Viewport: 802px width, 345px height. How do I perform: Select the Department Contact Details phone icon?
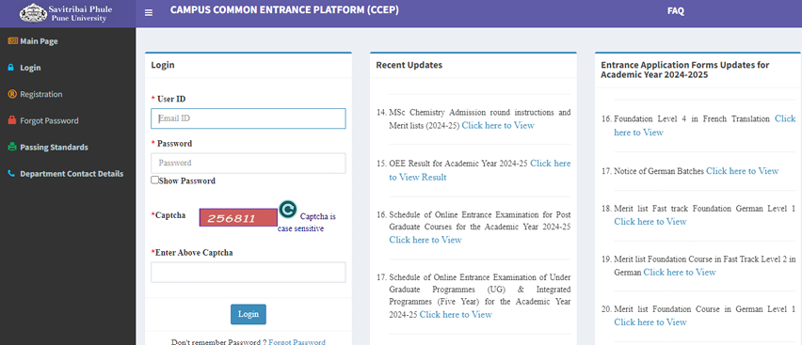pos(11,174)
